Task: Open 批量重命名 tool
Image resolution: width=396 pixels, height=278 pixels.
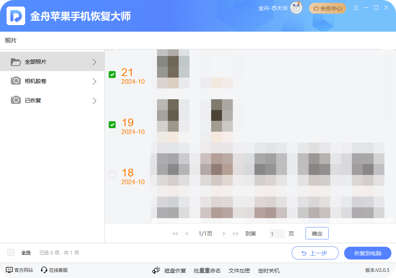Action: 207,271
